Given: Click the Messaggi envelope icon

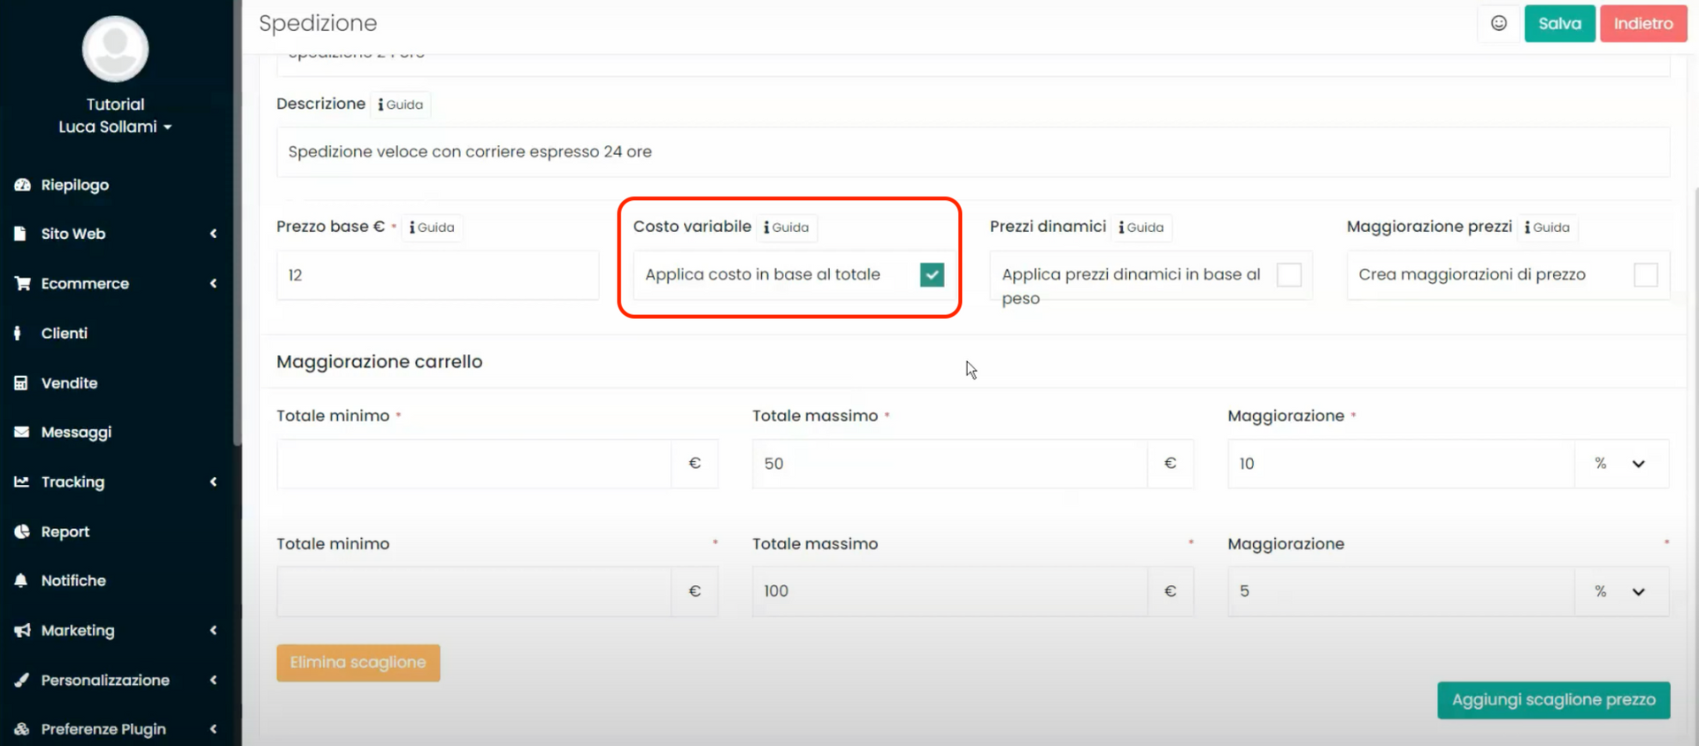Looking at the screenshot, I should point(22,433).
